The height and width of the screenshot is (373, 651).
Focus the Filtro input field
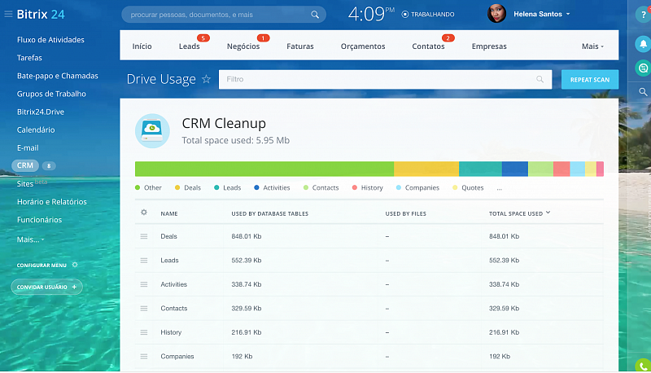pos(385,79)
